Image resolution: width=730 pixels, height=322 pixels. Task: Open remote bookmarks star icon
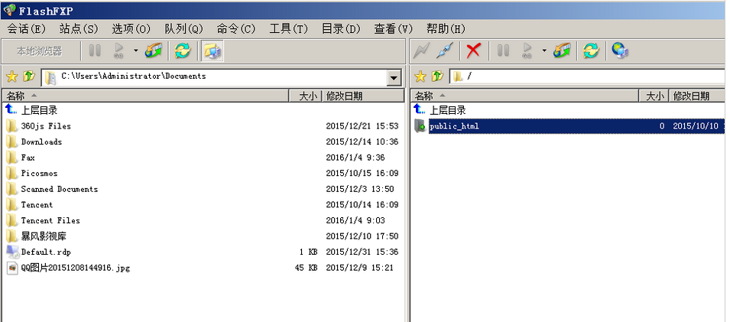pos(420,77)
